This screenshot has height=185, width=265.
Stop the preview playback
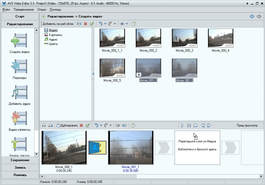click(x=195, y=125)
